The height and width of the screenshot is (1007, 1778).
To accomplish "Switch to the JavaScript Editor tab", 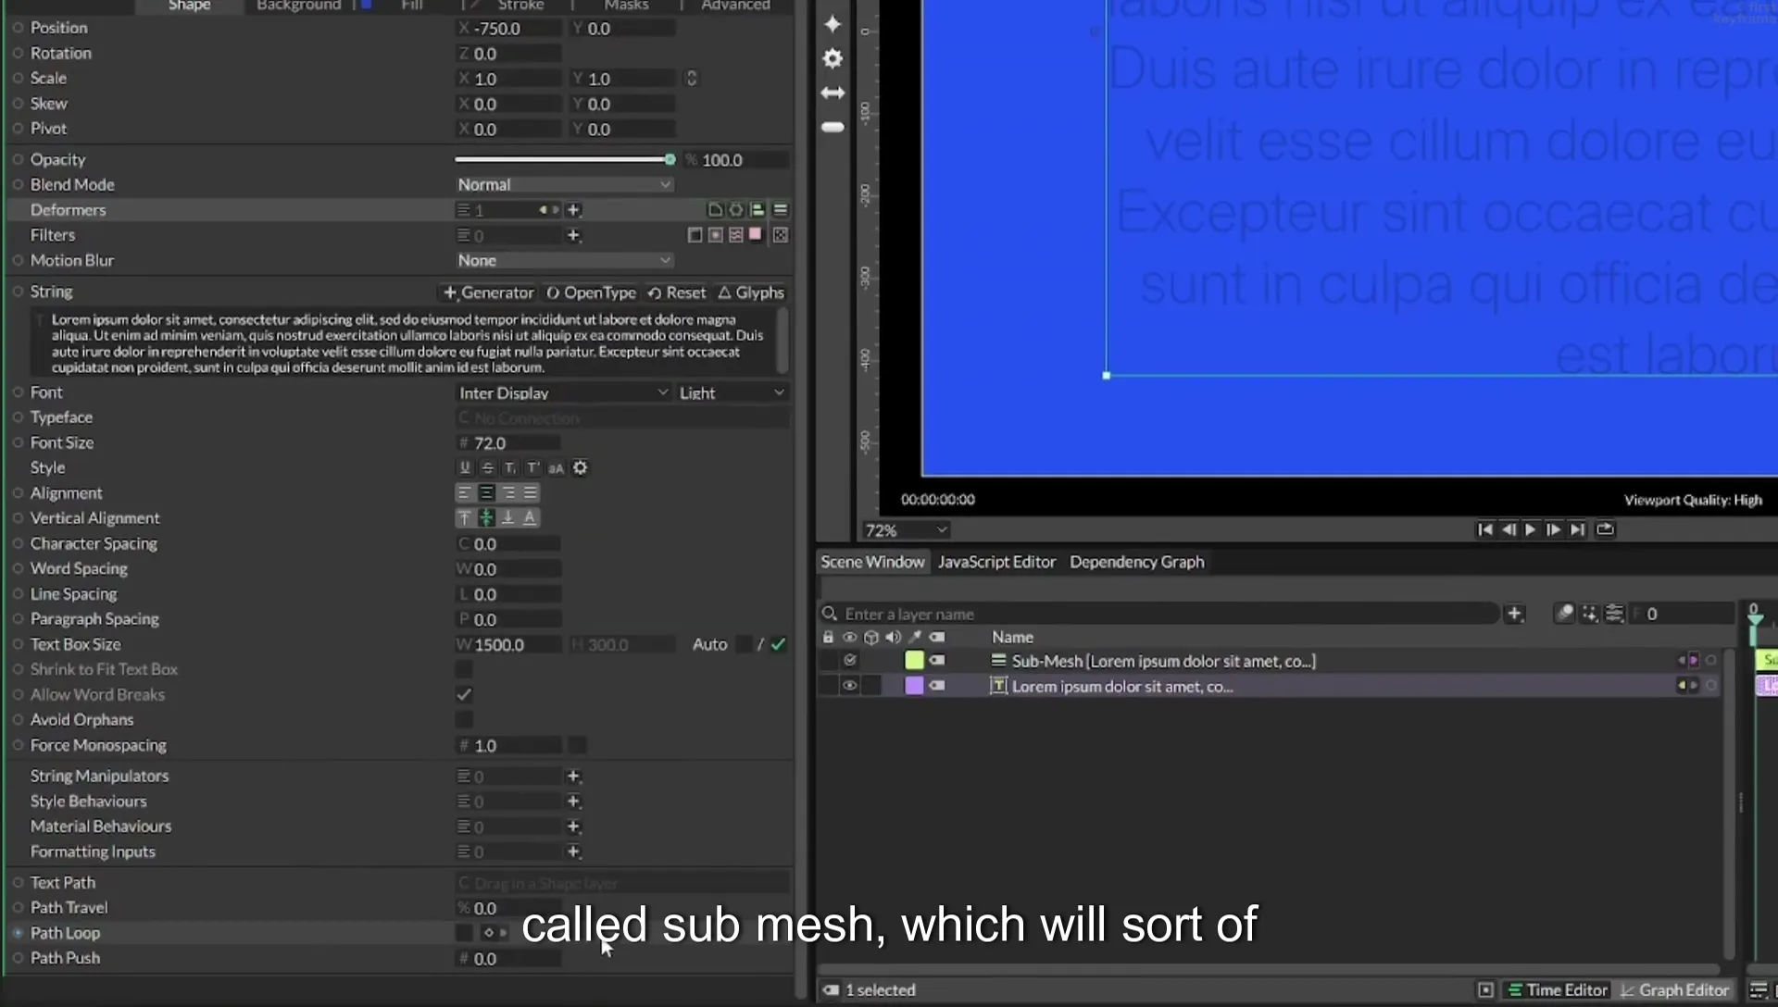I will point(996,562).
